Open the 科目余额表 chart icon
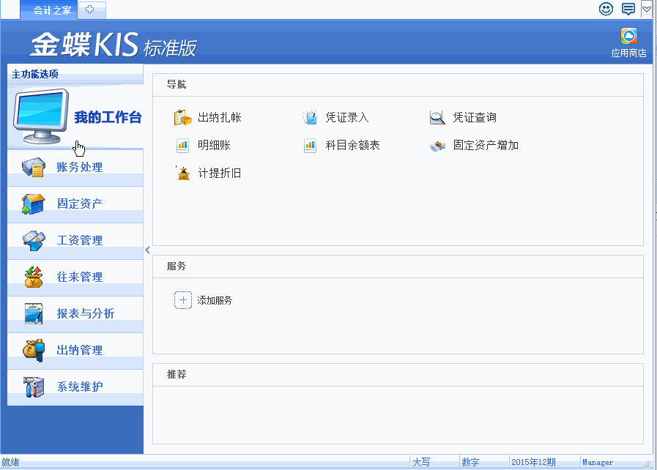The height and width of the screenshot is (470, 657). coord(310,145)
